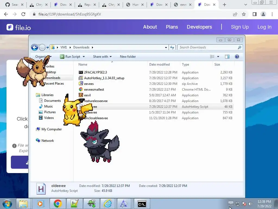Sort files by the Type column

coord(185,64)
